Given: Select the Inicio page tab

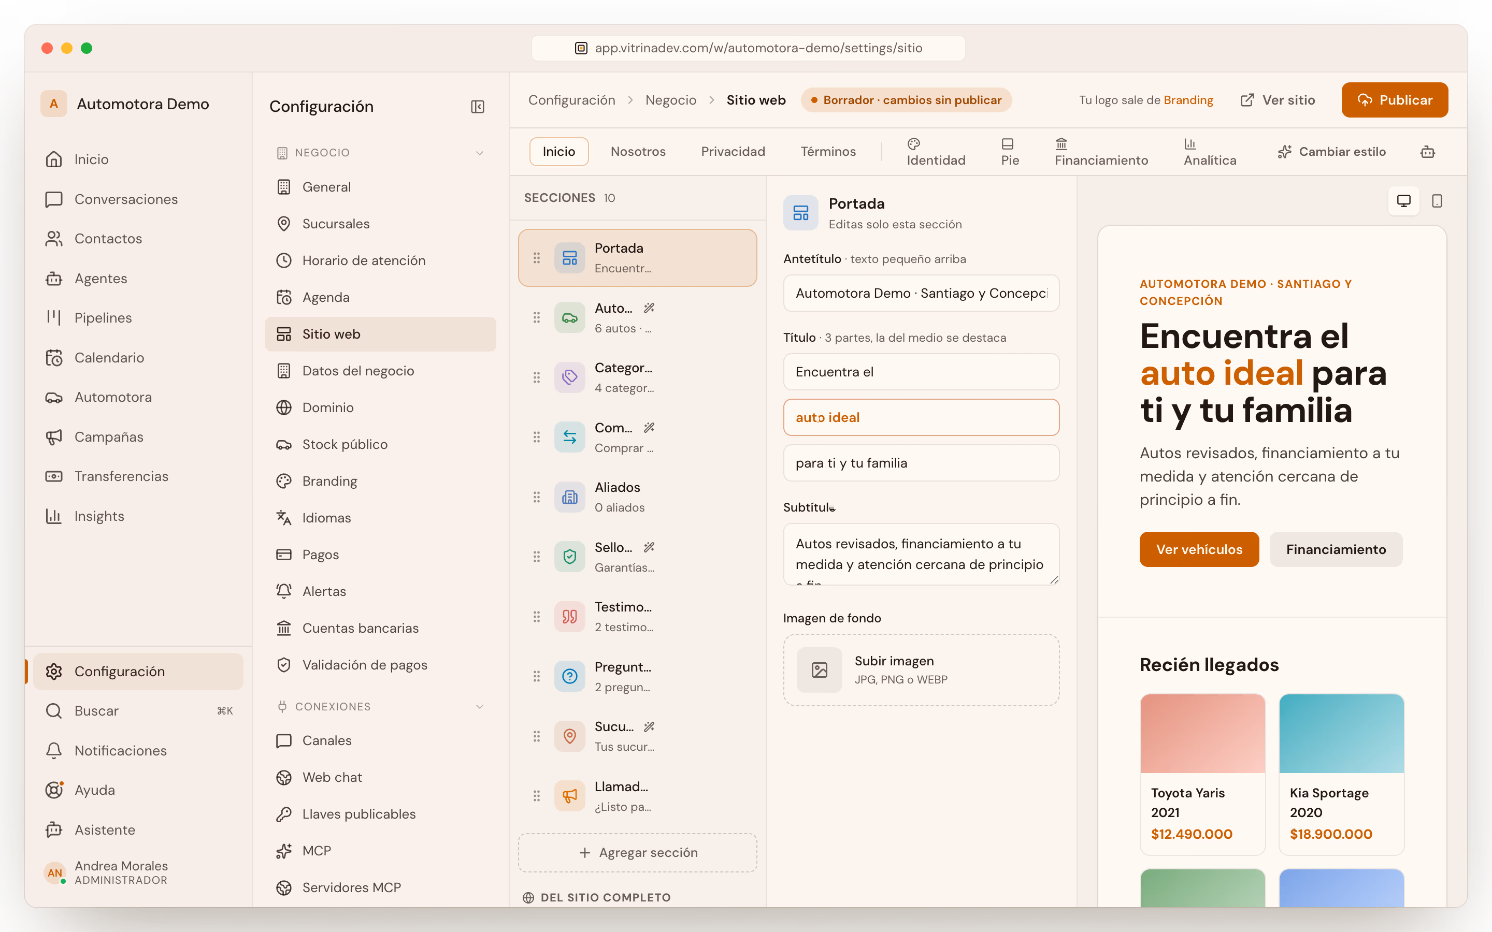Looking at the screenshot, I should [x=558, y=152].
